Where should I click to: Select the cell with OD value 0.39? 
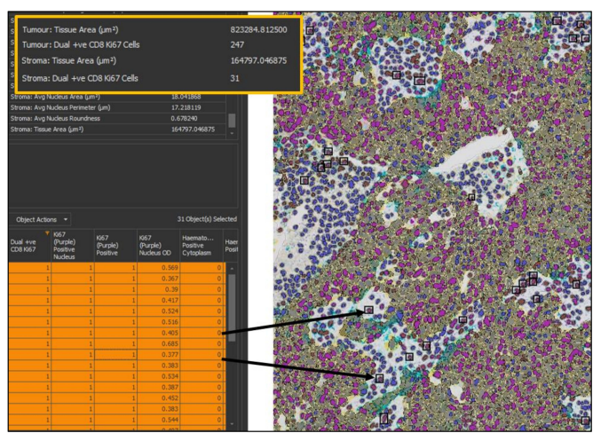pos(158,289)
